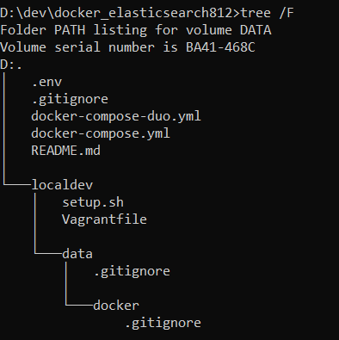Click setup.sh under localdev

(x=93, y=202)
